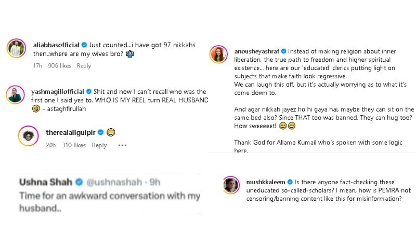Screen dimensions: 416x249
Task: View the 310 likes list
Action: [x=74, y=146]
